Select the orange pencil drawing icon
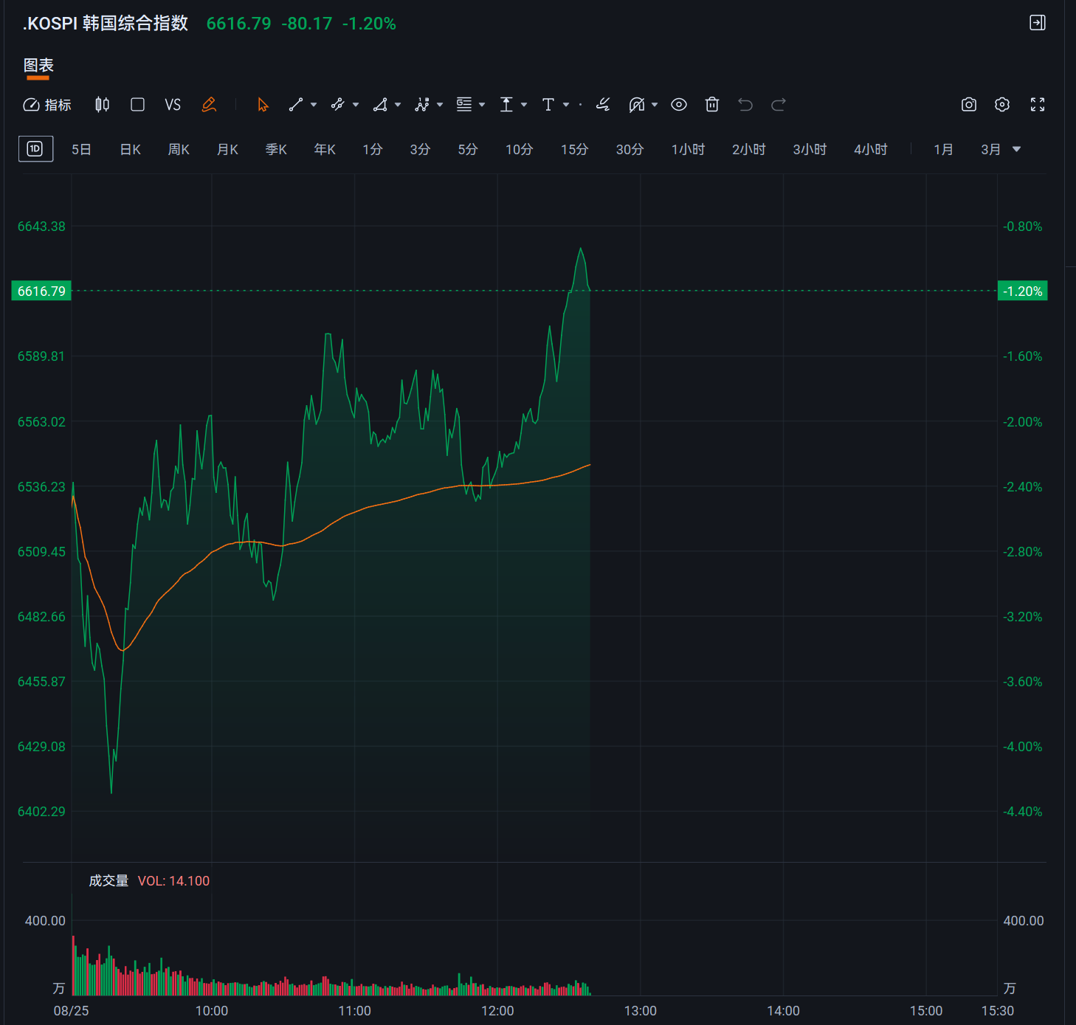 [x=209, y=105]
